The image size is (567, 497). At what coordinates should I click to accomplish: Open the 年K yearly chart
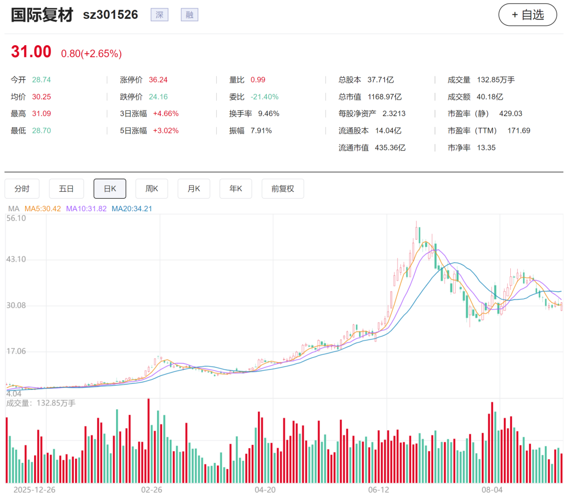tap(236, 189)
